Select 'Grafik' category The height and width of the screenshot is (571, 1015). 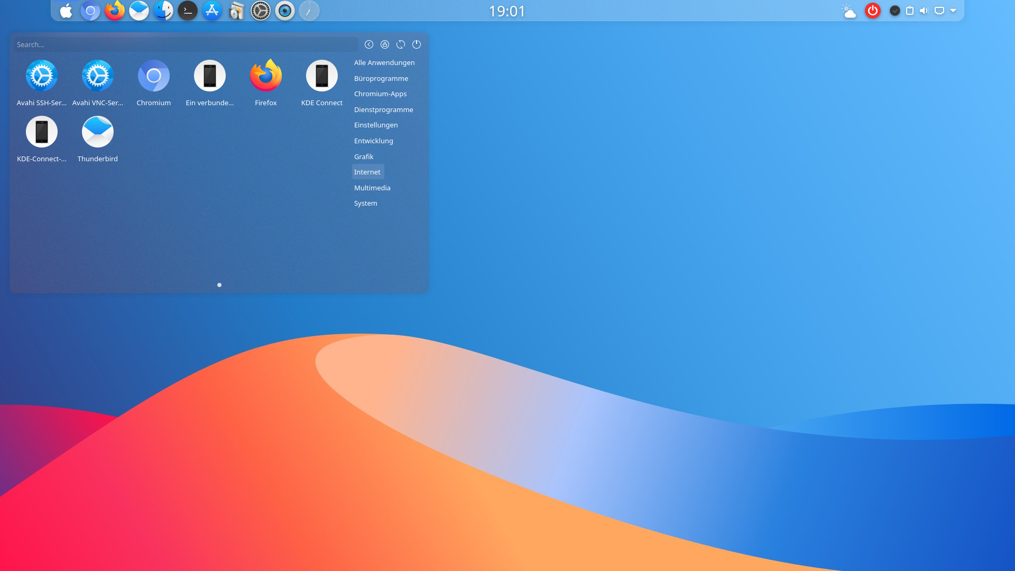click(364, 156)
